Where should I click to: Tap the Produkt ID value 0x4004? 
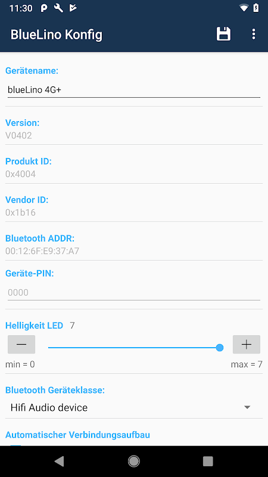[x=20, y=174]
